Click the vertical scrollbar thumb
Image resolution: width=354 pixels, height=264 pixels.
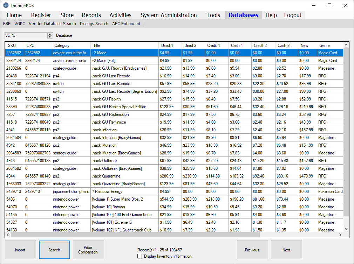346,132
